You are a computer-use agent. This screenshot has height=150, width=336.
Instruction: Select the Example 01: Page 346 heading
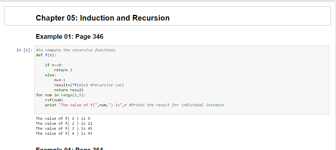click(x=69, y=37)
